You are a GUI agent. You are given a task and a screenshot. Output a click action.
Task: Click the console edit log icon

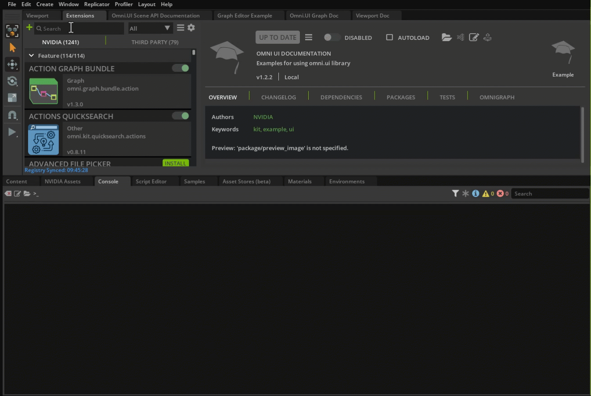[18, 194]
